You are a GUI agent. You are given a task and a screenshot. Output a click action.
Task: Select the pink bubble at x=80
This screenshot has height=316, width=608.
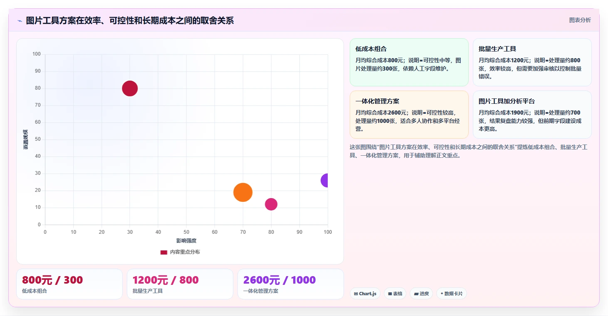click(271, 204)
